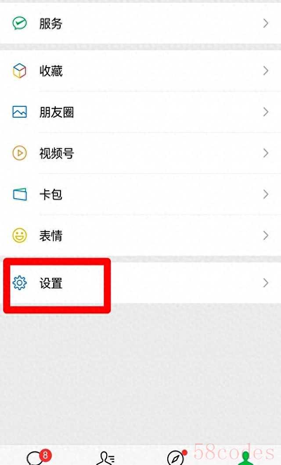Viewport: 281px width, 465px height.
Task: Expand the 服务 row chevron
Action: 266,23
